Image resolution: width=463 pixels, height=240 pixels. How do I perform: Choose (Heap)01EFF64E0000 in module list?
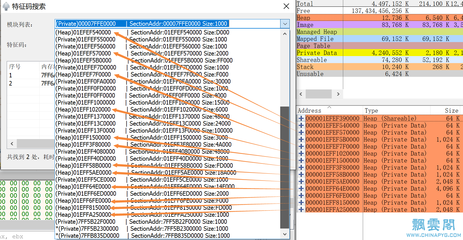pyautogui.click(x=167, y=186)
